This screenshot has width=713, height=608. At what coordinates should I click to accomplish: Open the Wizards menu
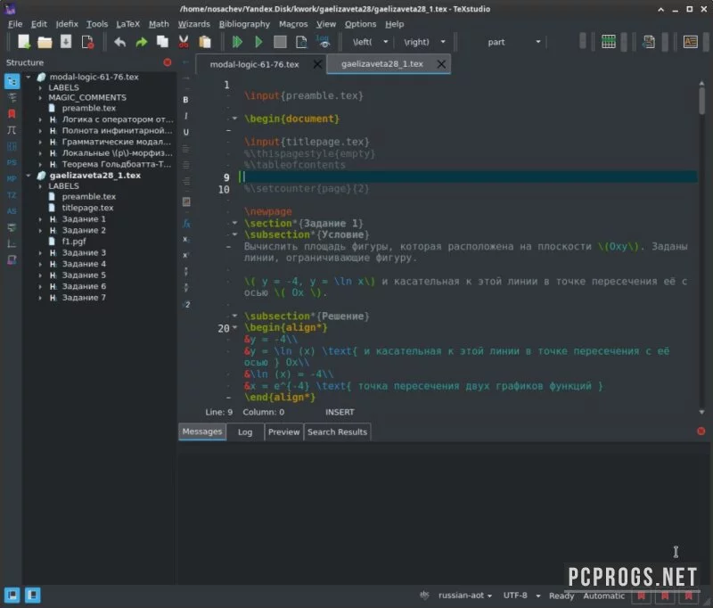(x=193, y=24)
